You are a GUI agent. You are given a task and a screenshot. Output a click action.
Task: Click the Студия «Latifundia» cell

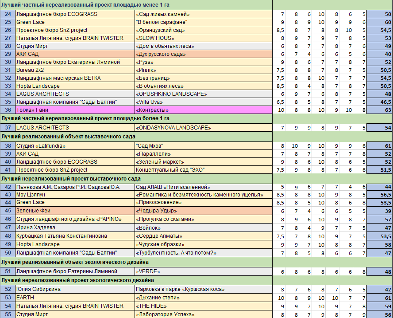coord(74,146)
